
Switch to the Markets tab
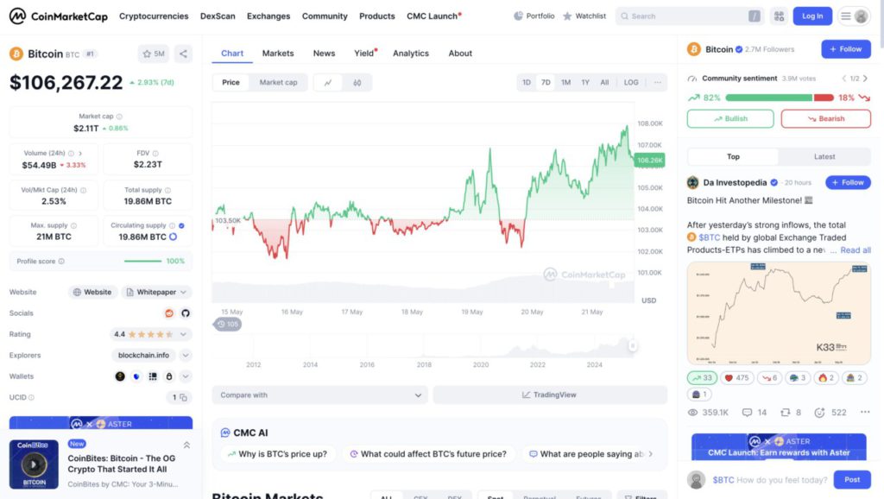pos(278,54)
